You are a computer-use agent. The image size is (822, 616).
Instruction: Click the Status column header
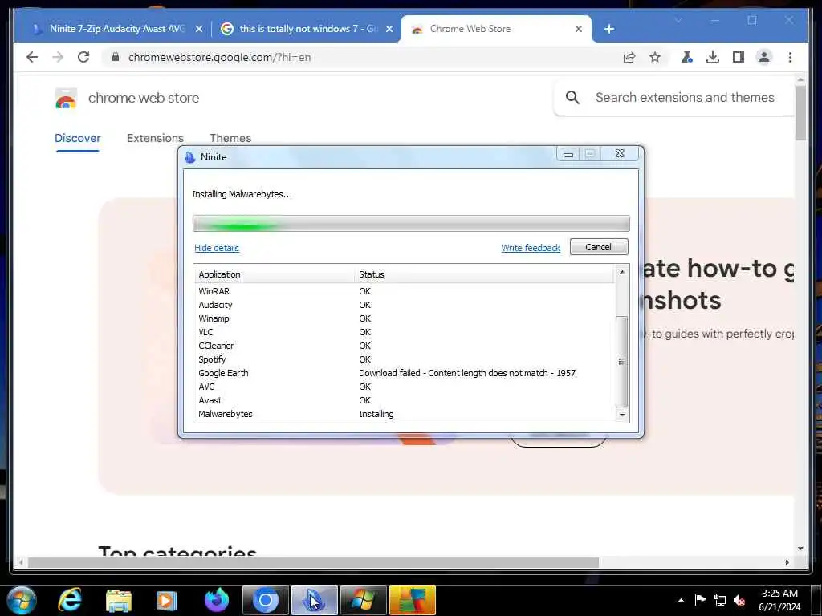coord(484,274)
